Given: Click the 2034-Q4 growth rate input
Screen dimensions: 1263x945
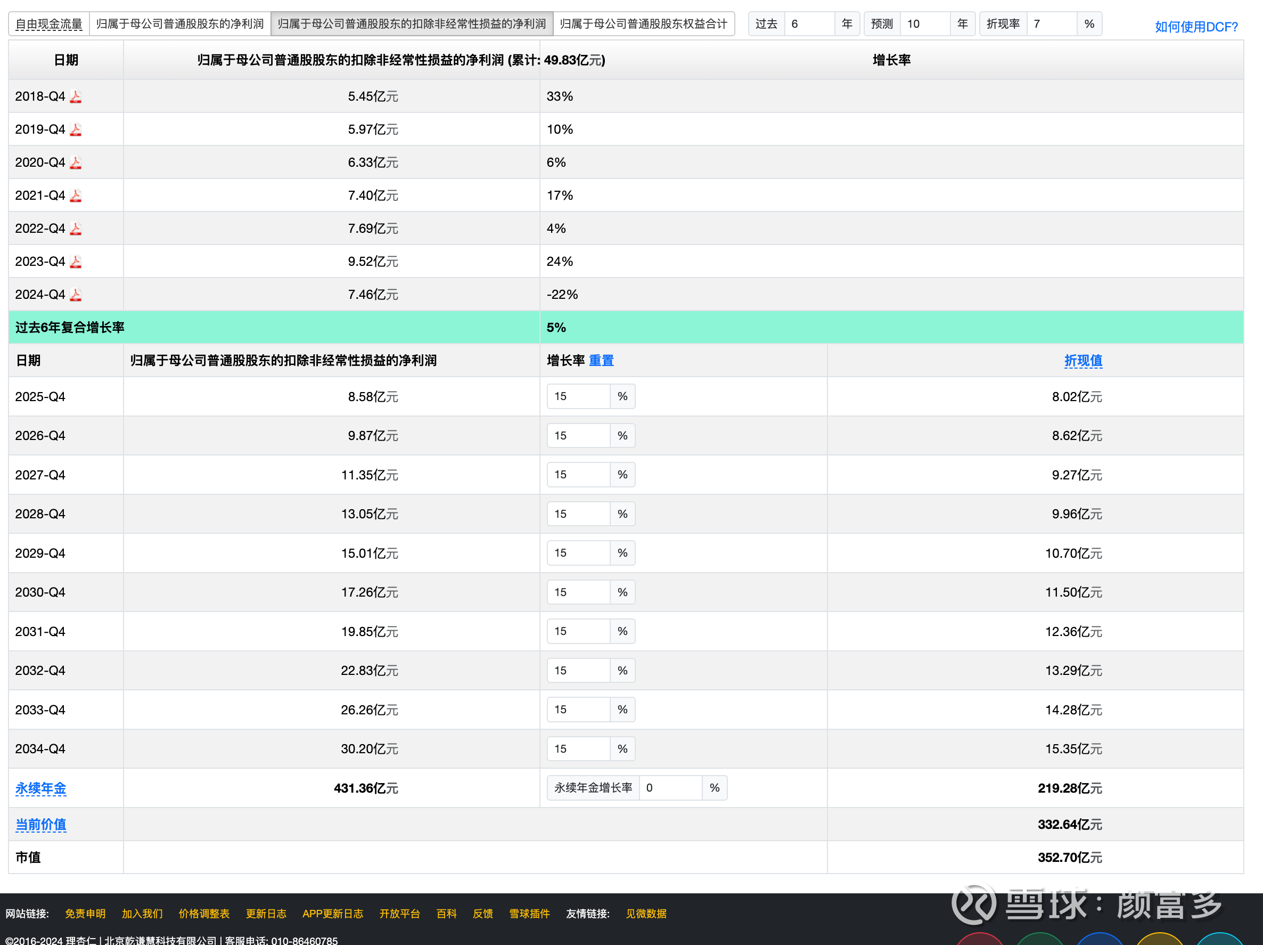Looking at the screenshot, I should (578, 749).
